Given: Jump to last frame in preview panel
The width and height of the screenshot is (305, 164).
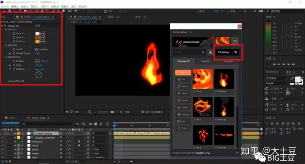Looking at the screenshot, I should (x=294, y=64).
